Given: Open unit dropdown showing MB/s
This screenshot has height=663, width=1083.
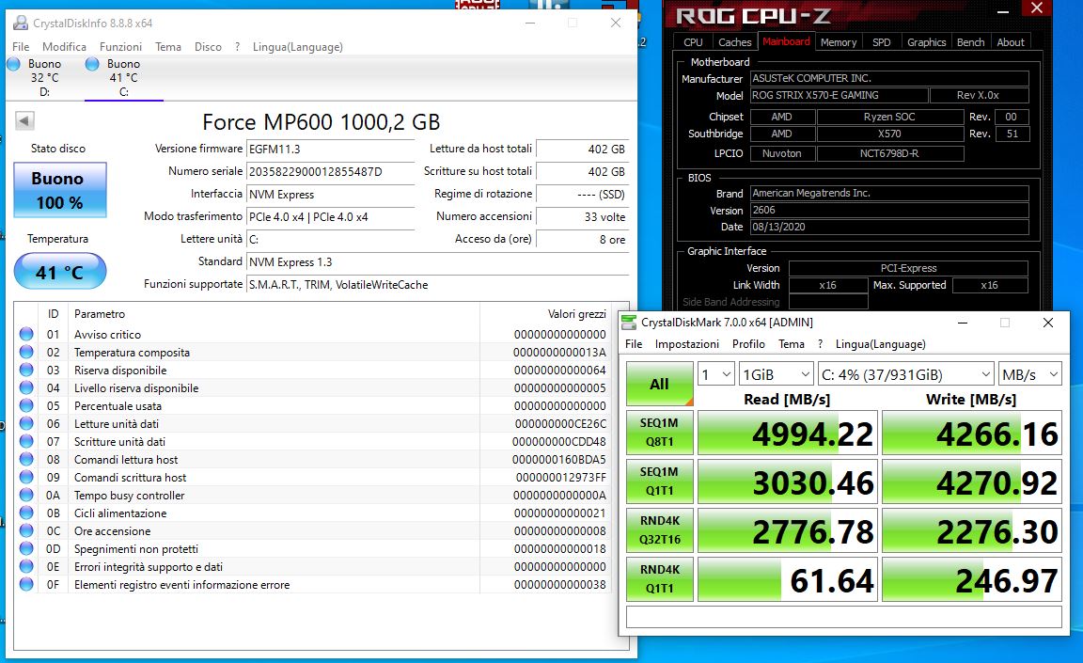Looking at the screenshot, I should tap(1029, 374).
